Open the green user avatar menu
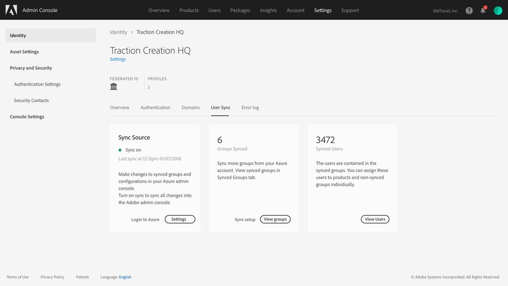The width and height of the screenshot is (508, 286). [498, 10]
